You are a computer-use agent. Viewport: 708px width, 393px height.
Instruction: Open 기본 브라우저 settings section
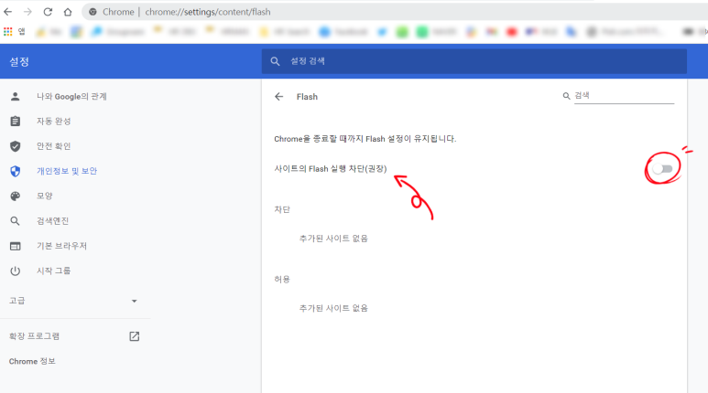(x=61, y=246)
